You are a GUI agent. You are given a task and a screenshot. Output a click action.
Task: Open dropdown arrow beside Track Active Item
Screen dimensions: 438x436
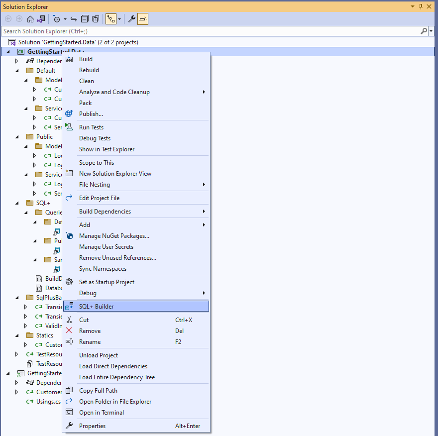point(119,19)
